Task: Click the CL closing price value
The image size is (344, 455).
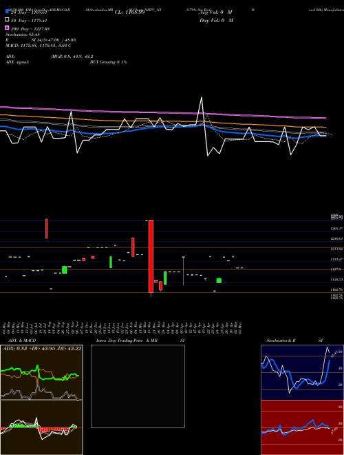Action: [129, 12]
